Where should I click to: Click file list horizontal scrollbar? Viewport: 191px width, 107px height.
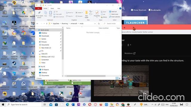point(86,76)
